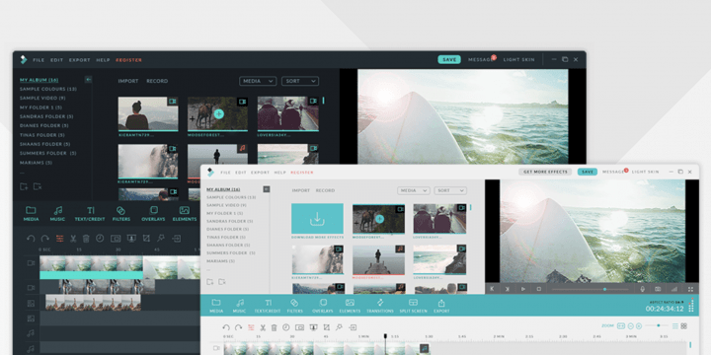Viewport: 711px width, 355px height.
Task: Open Media dropdown in dark window
Action: 258,81
